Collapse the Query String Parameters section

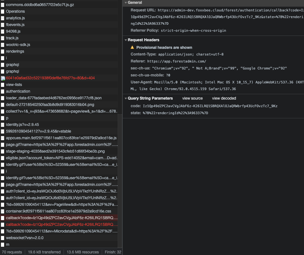[x=126, y=98]
